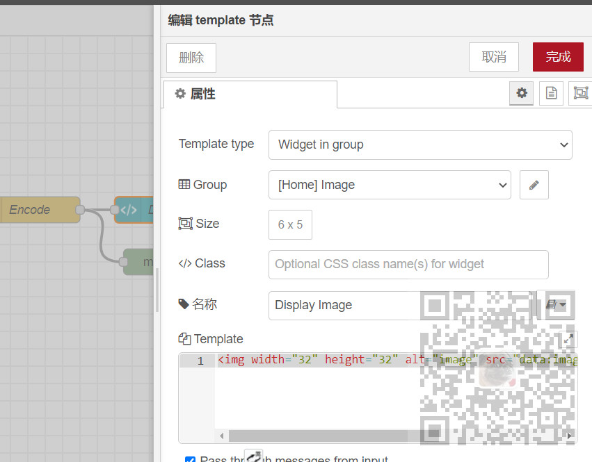Viewport: 592px width, 462px height.
Task: Open the template format book dropdown
Action: coord(556,305)
